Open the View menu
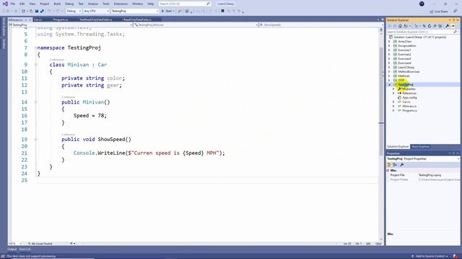 (x=32, y=4)
